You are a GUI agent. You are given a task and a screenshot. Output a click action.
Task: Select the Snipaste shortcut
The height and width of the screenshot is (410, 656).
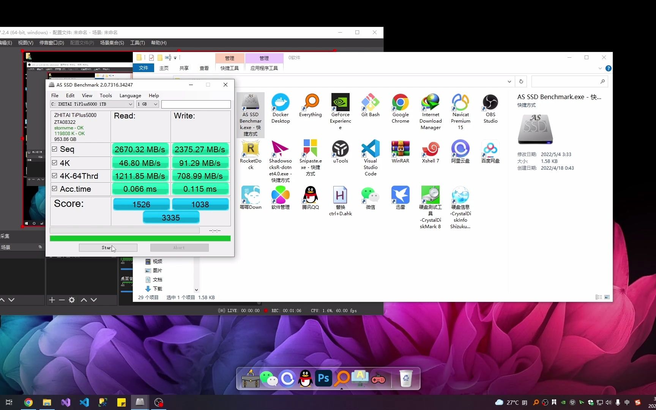click(311, 158)
